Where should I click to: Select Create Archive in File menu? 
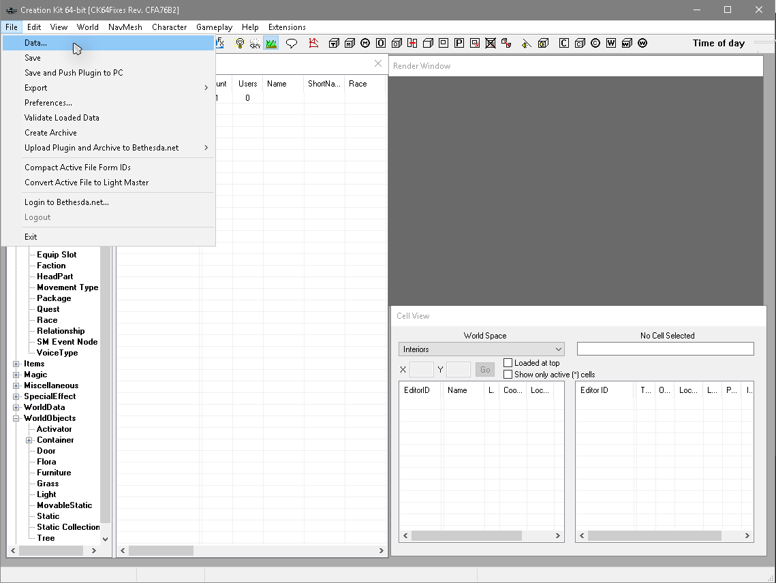[50, 133]
